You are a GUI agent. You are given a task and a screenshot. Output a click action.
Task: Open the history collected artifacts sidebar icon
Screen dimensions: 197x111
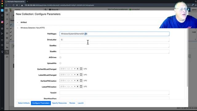coord(7,52)
